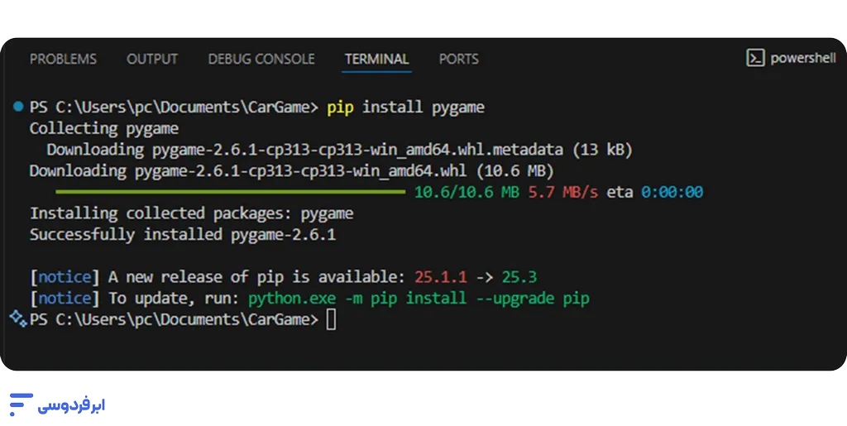
Task: Click the first '[notice]' tag
Action: (x=65, y=277)
